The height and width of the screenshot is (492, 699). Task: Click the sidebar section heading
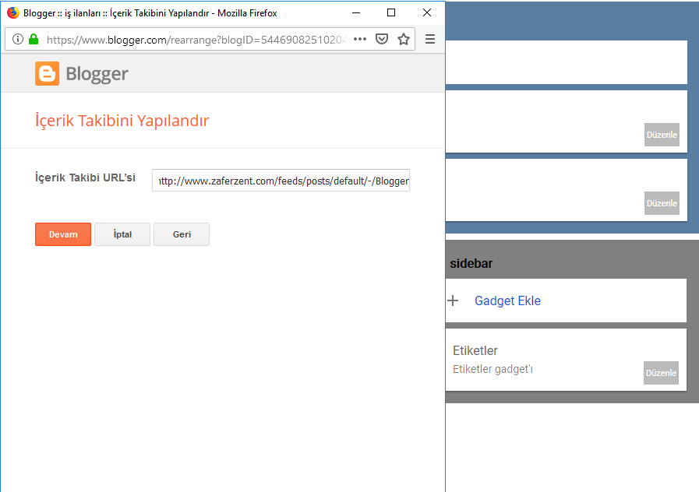click(x=471, y=264)
